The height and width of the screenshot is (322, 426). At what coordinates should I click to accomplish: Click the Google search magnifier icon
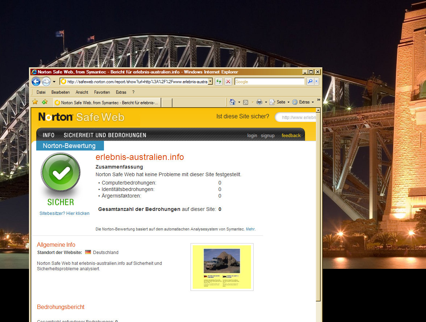(x=310, y=81)
